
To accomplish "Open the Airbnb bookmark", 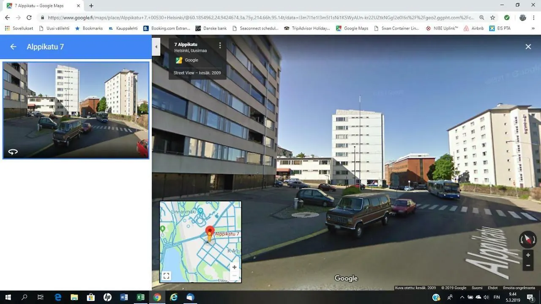I will 474,28.
